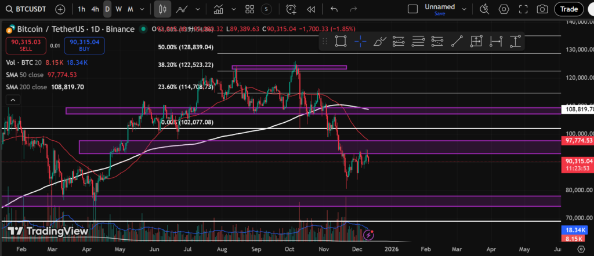
Task: Expand the chart type dropdown arrow
Action: coord(197,9)
